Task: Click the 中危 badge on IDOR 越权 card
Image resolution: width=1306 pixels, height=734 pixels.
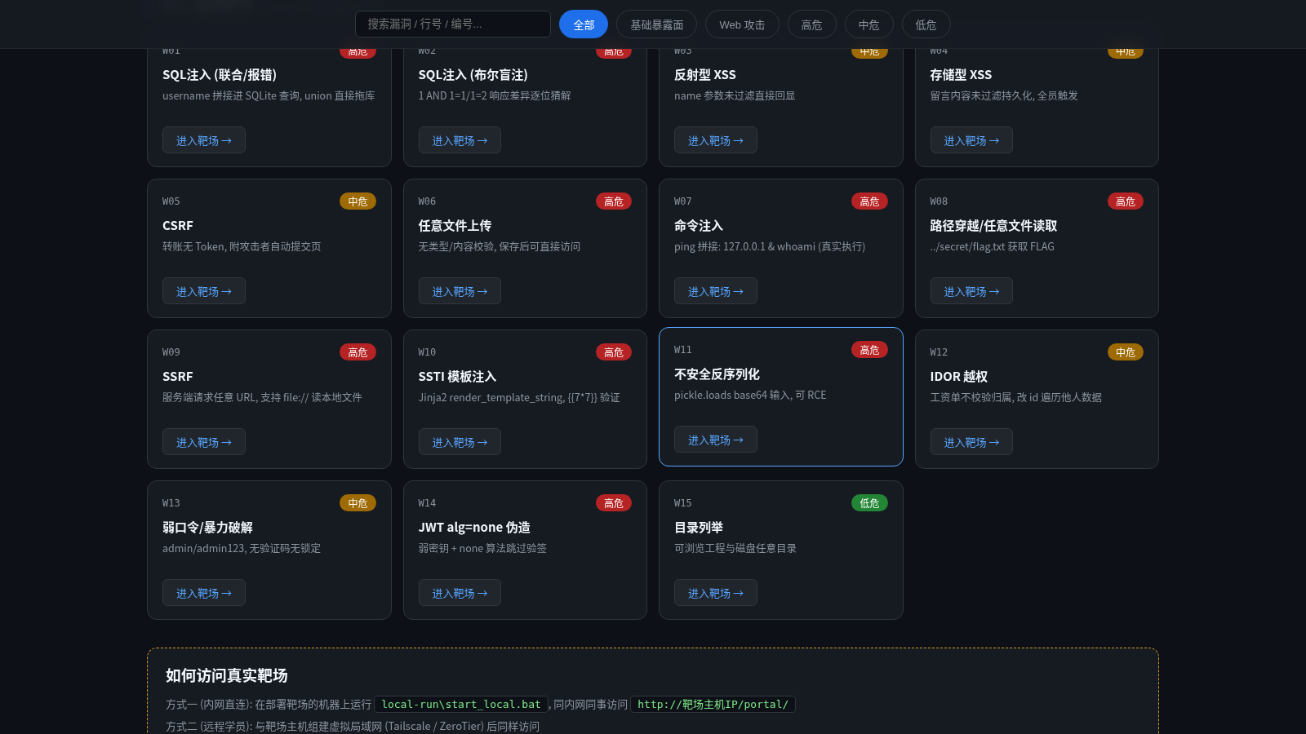Action: [x=1126, y=352]
